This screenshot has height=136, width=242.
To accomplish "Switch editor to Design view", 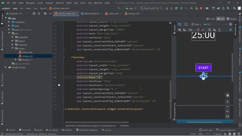I will click(232, 19).
